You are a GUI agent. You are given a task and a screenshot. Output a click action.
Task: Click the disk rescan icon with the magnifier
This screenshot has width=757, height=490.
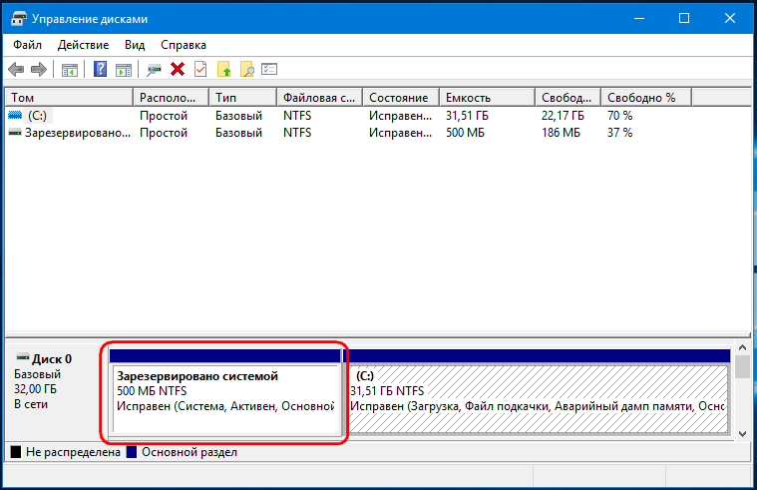coord(154,70)
